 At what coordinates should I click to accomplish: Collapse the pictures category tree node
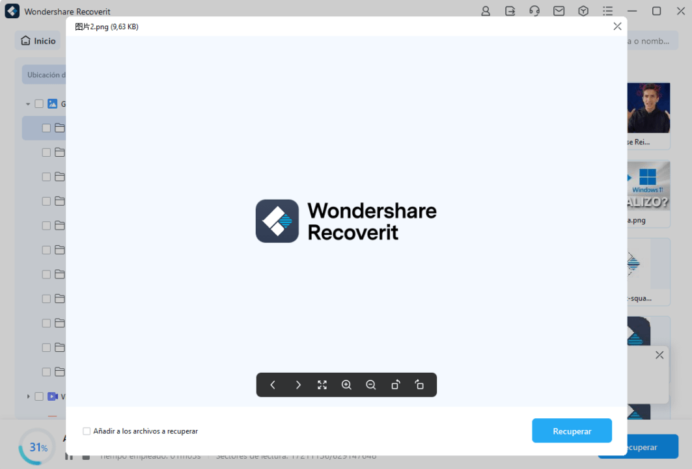tap(28, 104)
